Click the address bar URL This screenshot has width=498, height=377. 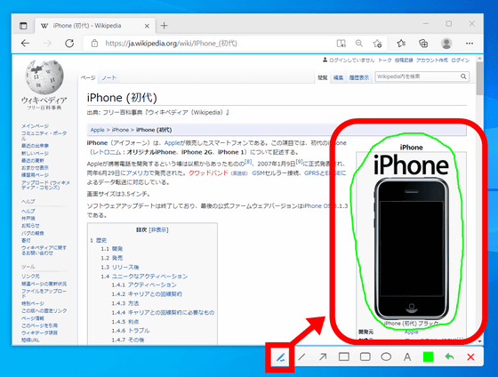click(x=171, y=44)
